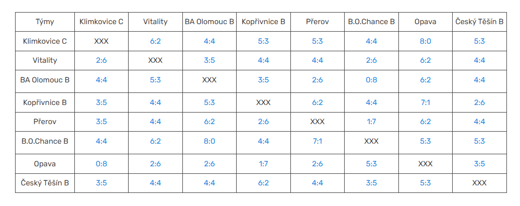Click the Týmy header cell

click(45, 22)
